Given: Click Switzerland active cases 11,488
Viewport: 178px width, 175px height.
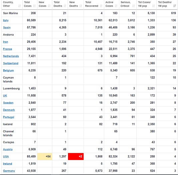Looking at the screenshot, I should point(113,63).
